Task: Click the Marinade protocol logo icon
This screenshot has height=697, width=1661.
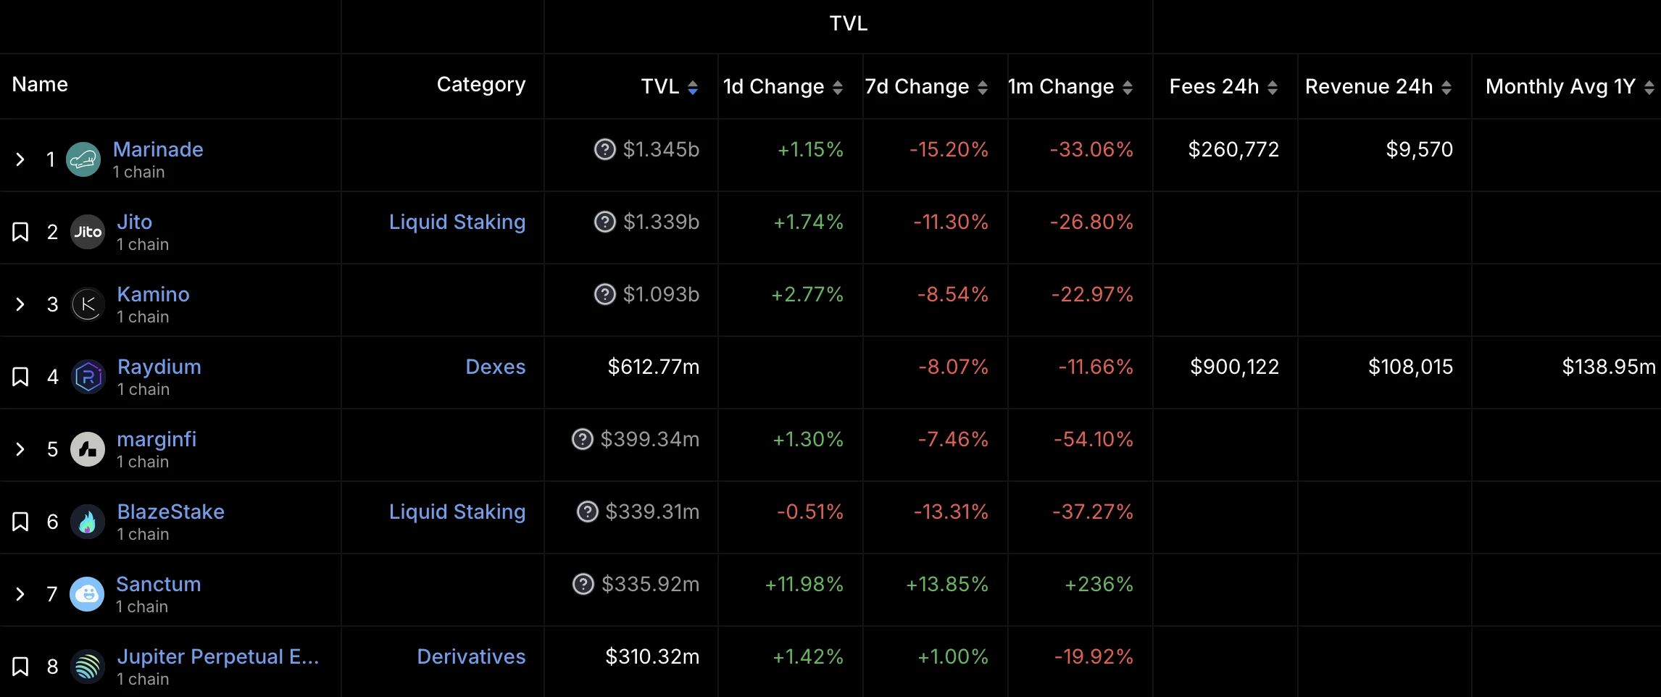Action: tap(83, 159)
